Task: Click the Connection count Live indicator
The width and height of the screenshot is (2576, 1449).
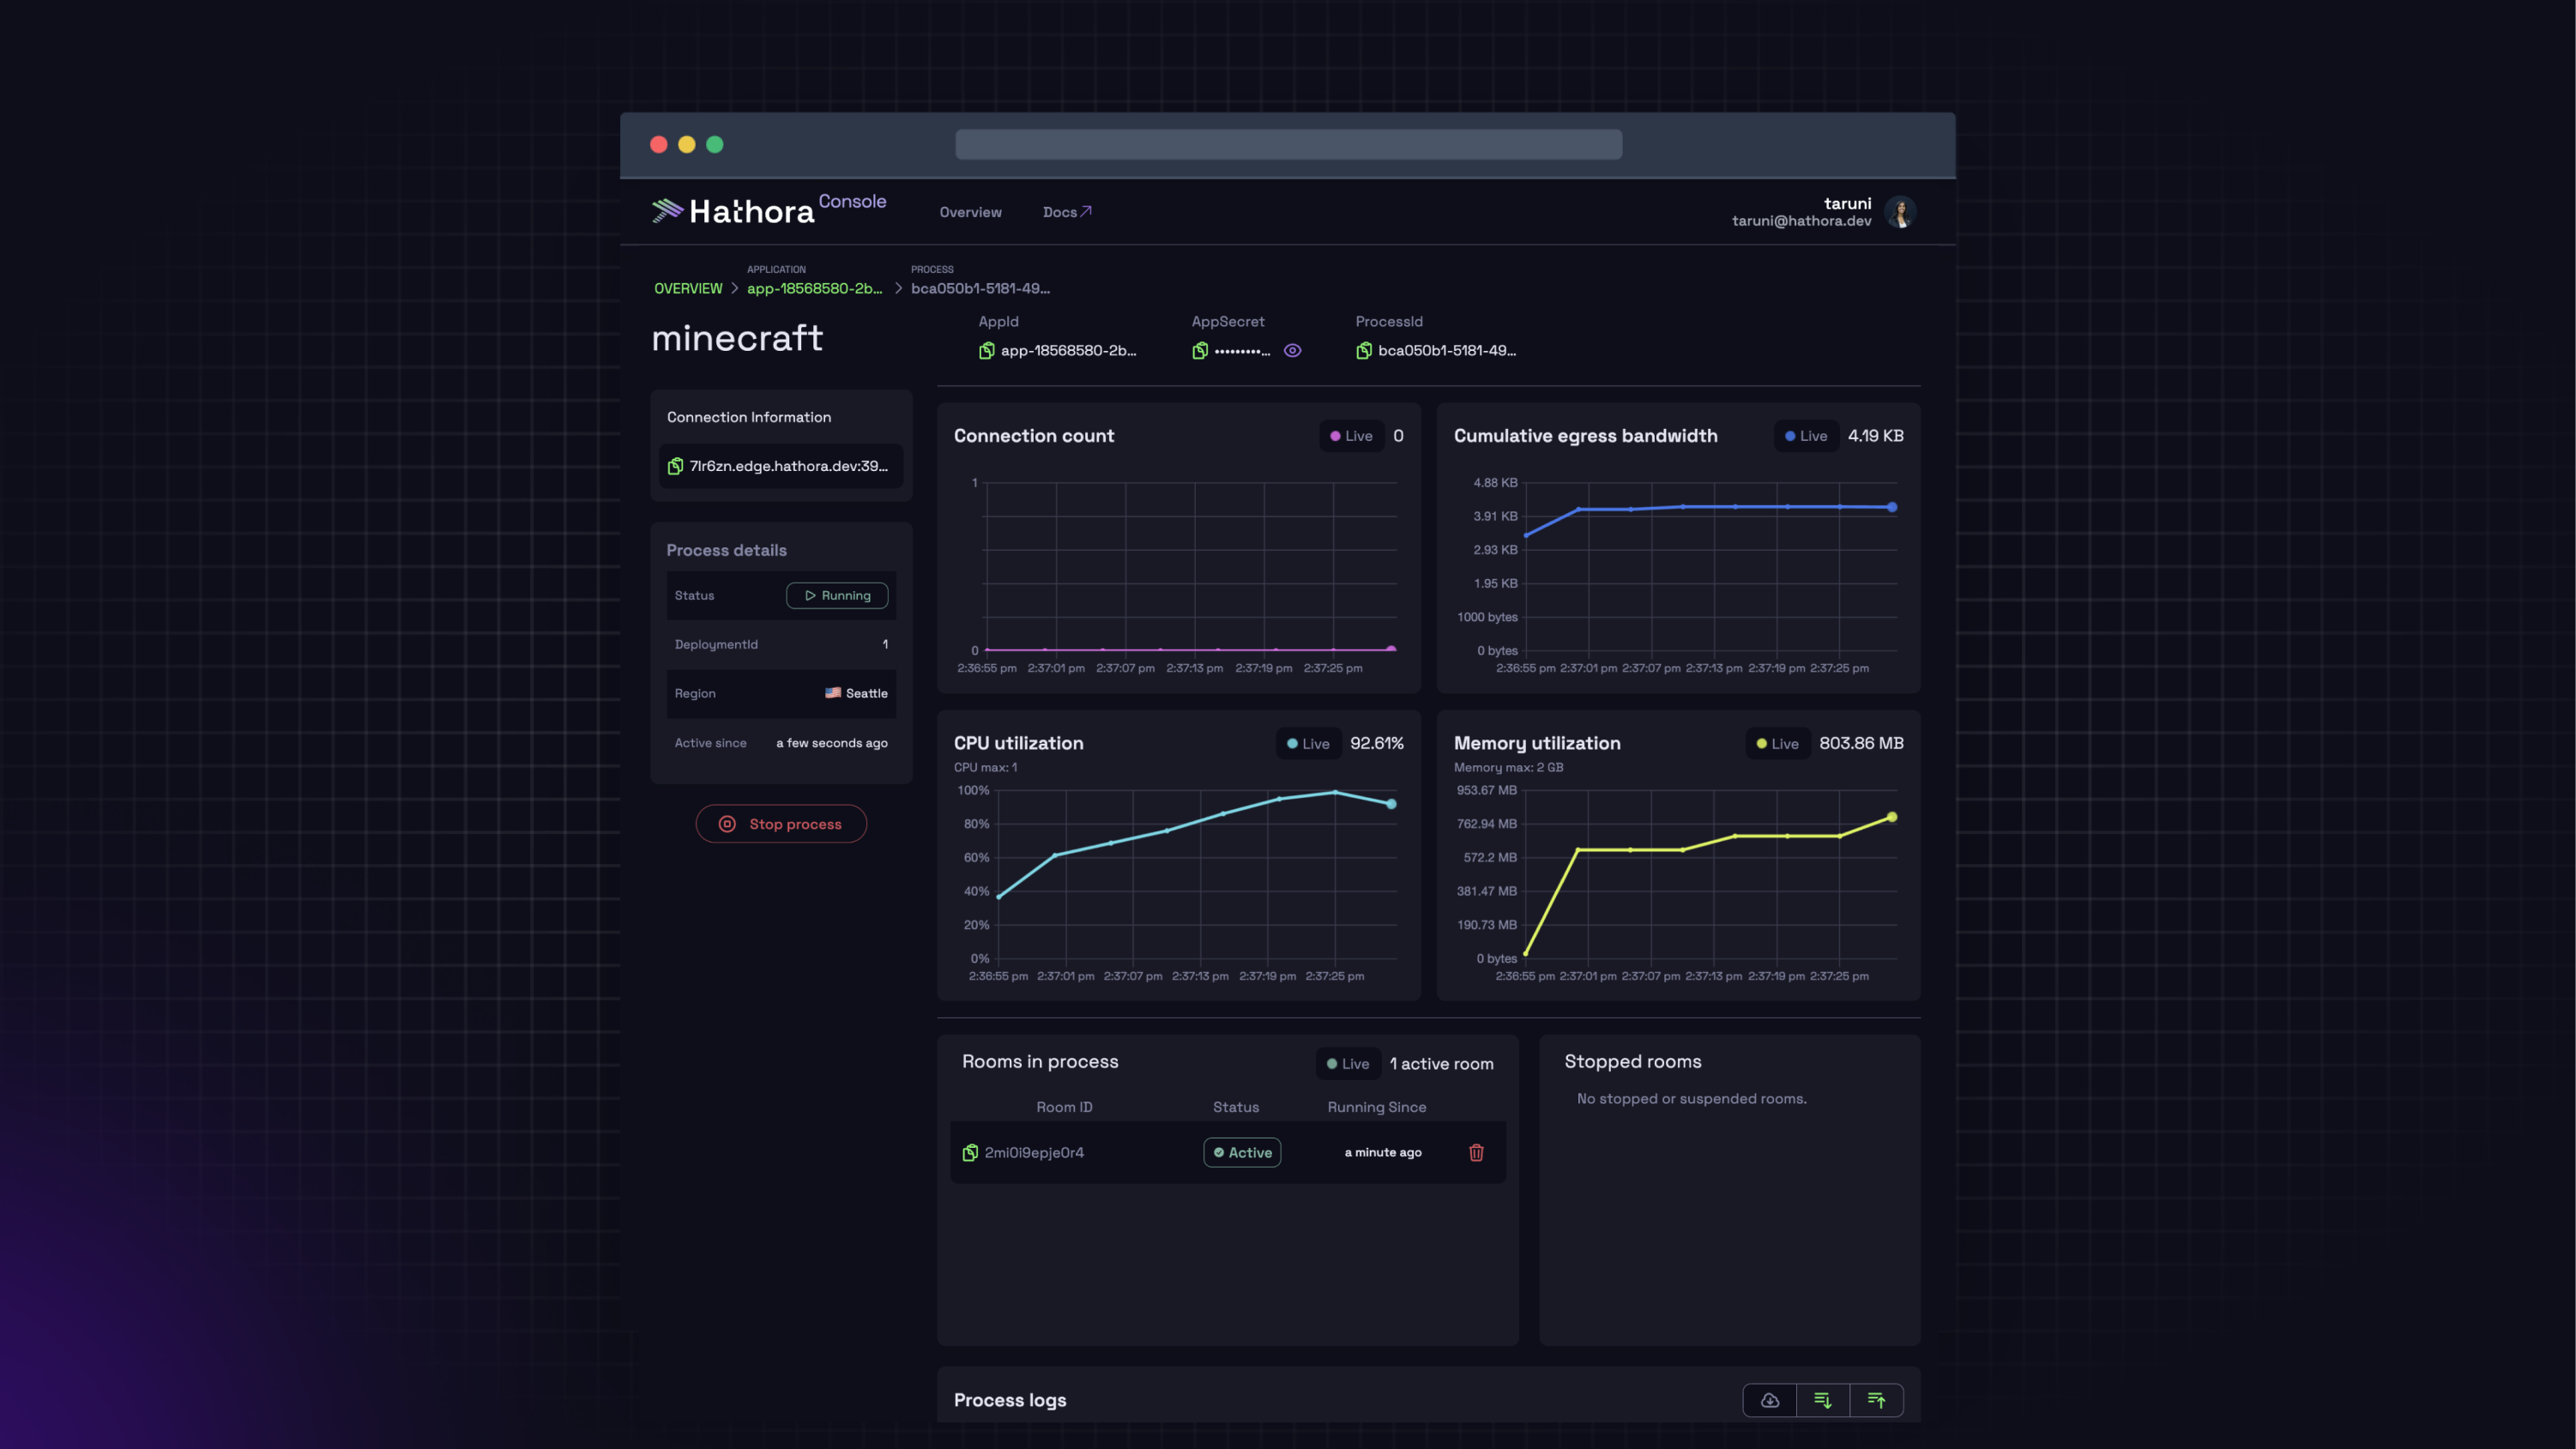Action: click(1351, 436)
